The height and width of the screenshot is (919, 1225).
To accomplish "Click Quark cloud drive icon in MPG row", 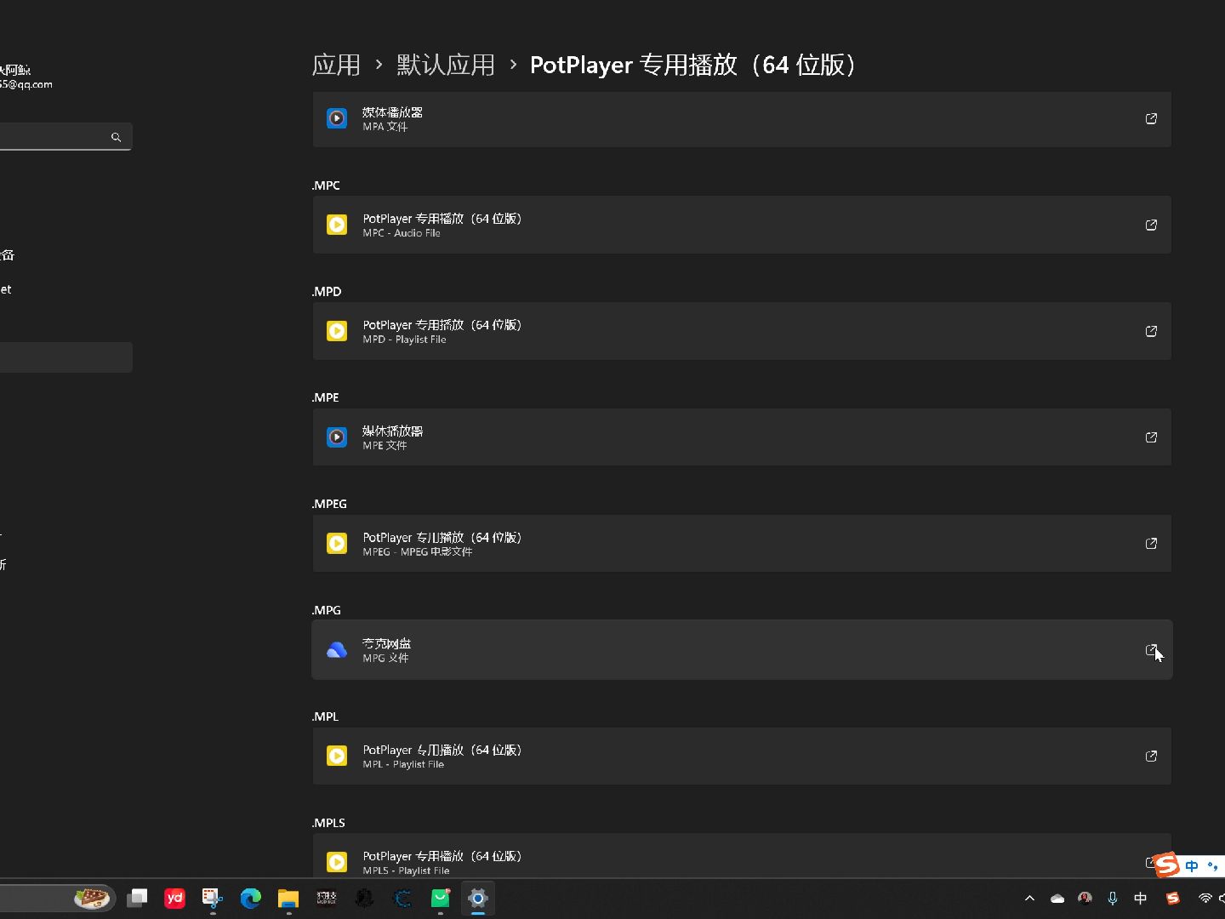I will [337, 650].
